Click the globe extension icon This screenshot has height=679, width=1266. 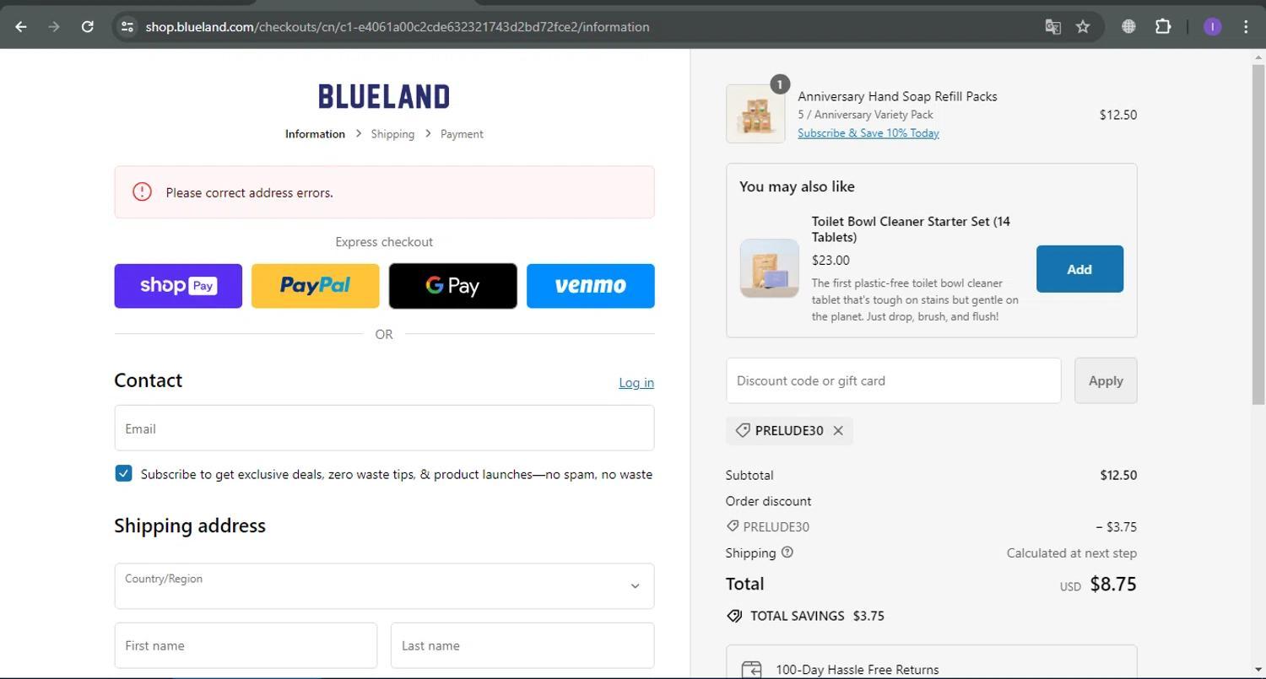(x=1128, y=27)
